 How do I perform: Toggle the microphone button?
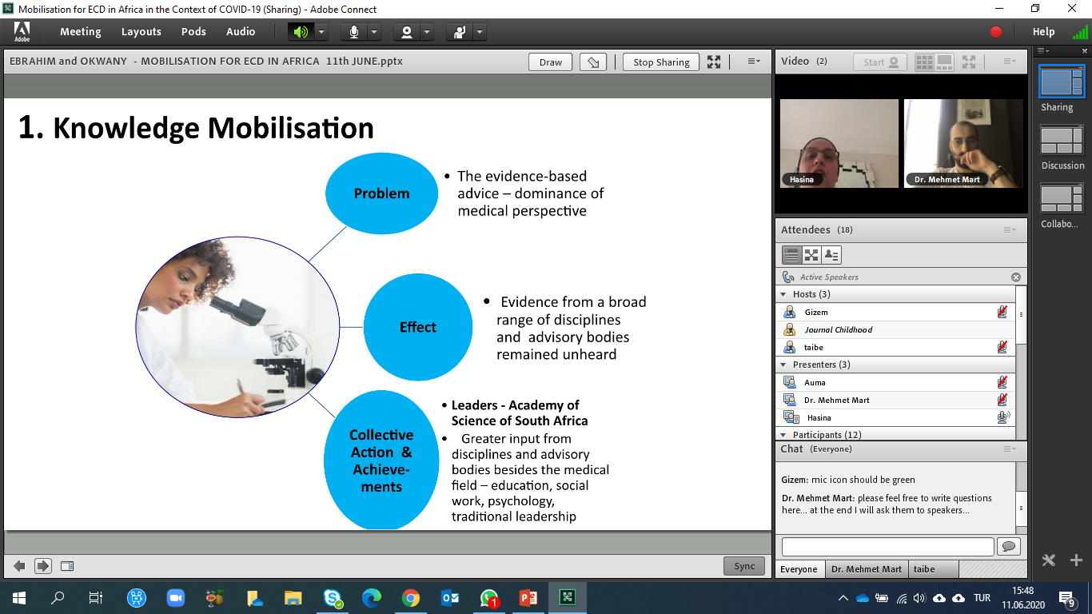point(353,32)
